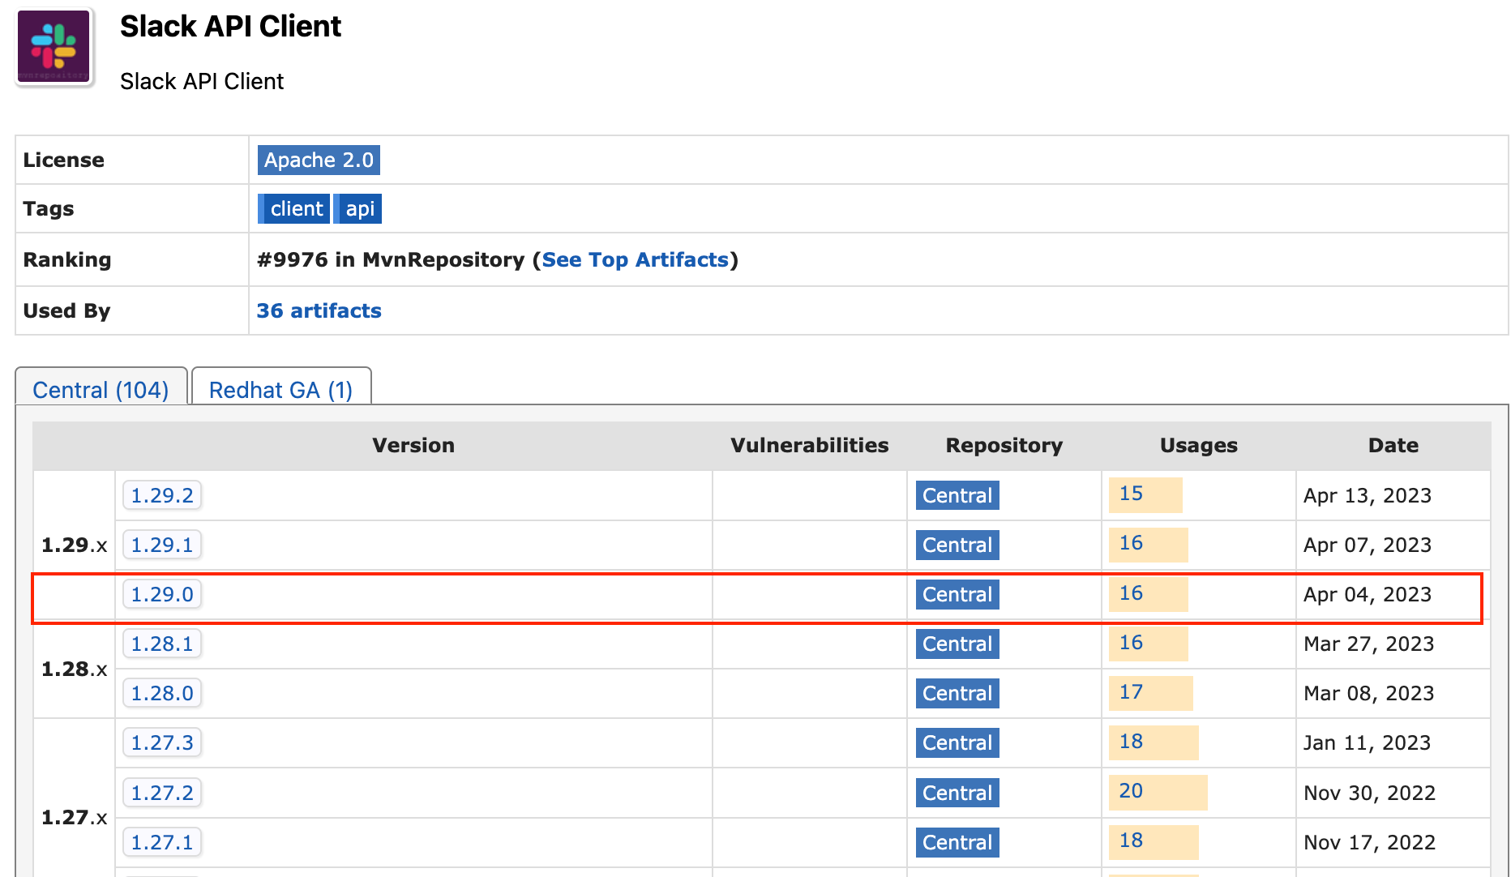Select the 1.27.x version group label

[75, 818]
